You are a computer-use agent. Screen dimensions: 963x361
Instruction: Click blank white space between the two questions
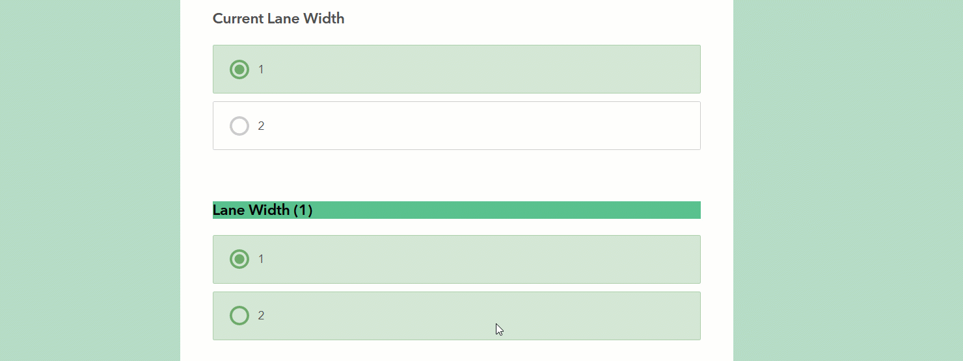click(x=455, y=175)
